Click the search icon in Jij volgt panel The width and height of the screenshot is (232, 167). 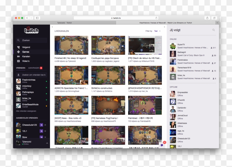(x=213, y=30)
